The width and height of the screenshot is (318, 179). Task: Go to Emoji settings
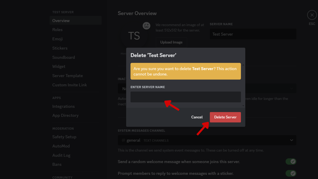[58, 39]
